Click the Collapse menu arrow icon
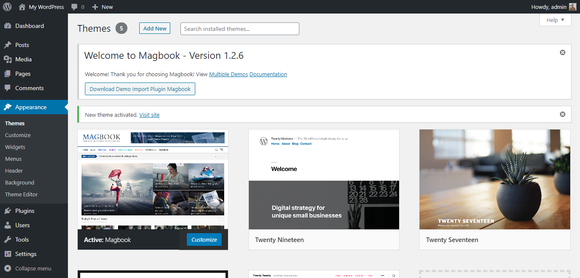Image resolution: width=580 pixels, height=278 pixels. point(8,268)
